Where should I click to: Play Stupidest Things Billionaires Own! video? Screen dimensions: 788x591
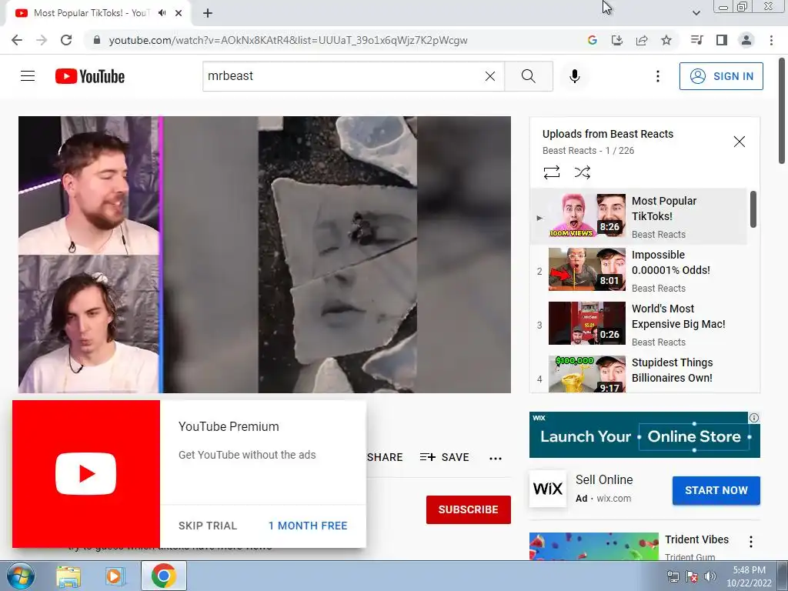click(x=639, y=373)
